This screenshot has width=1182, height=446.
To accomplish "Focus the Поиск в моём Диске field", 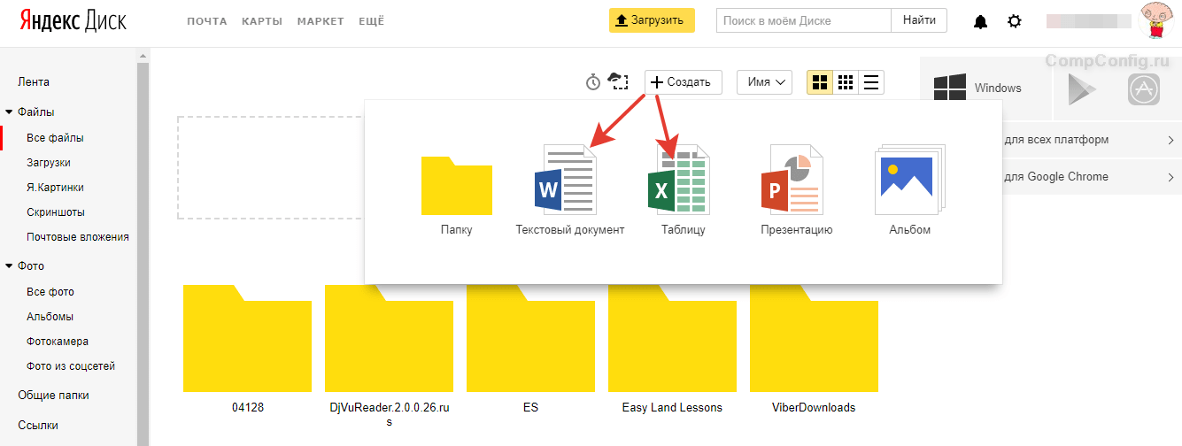I will tap(804, 20).
